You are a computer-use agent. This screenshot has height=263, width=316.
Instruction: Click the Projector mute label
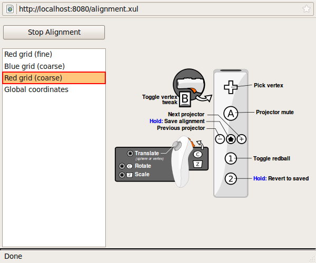pyautogui.click(x=275, y=112)
